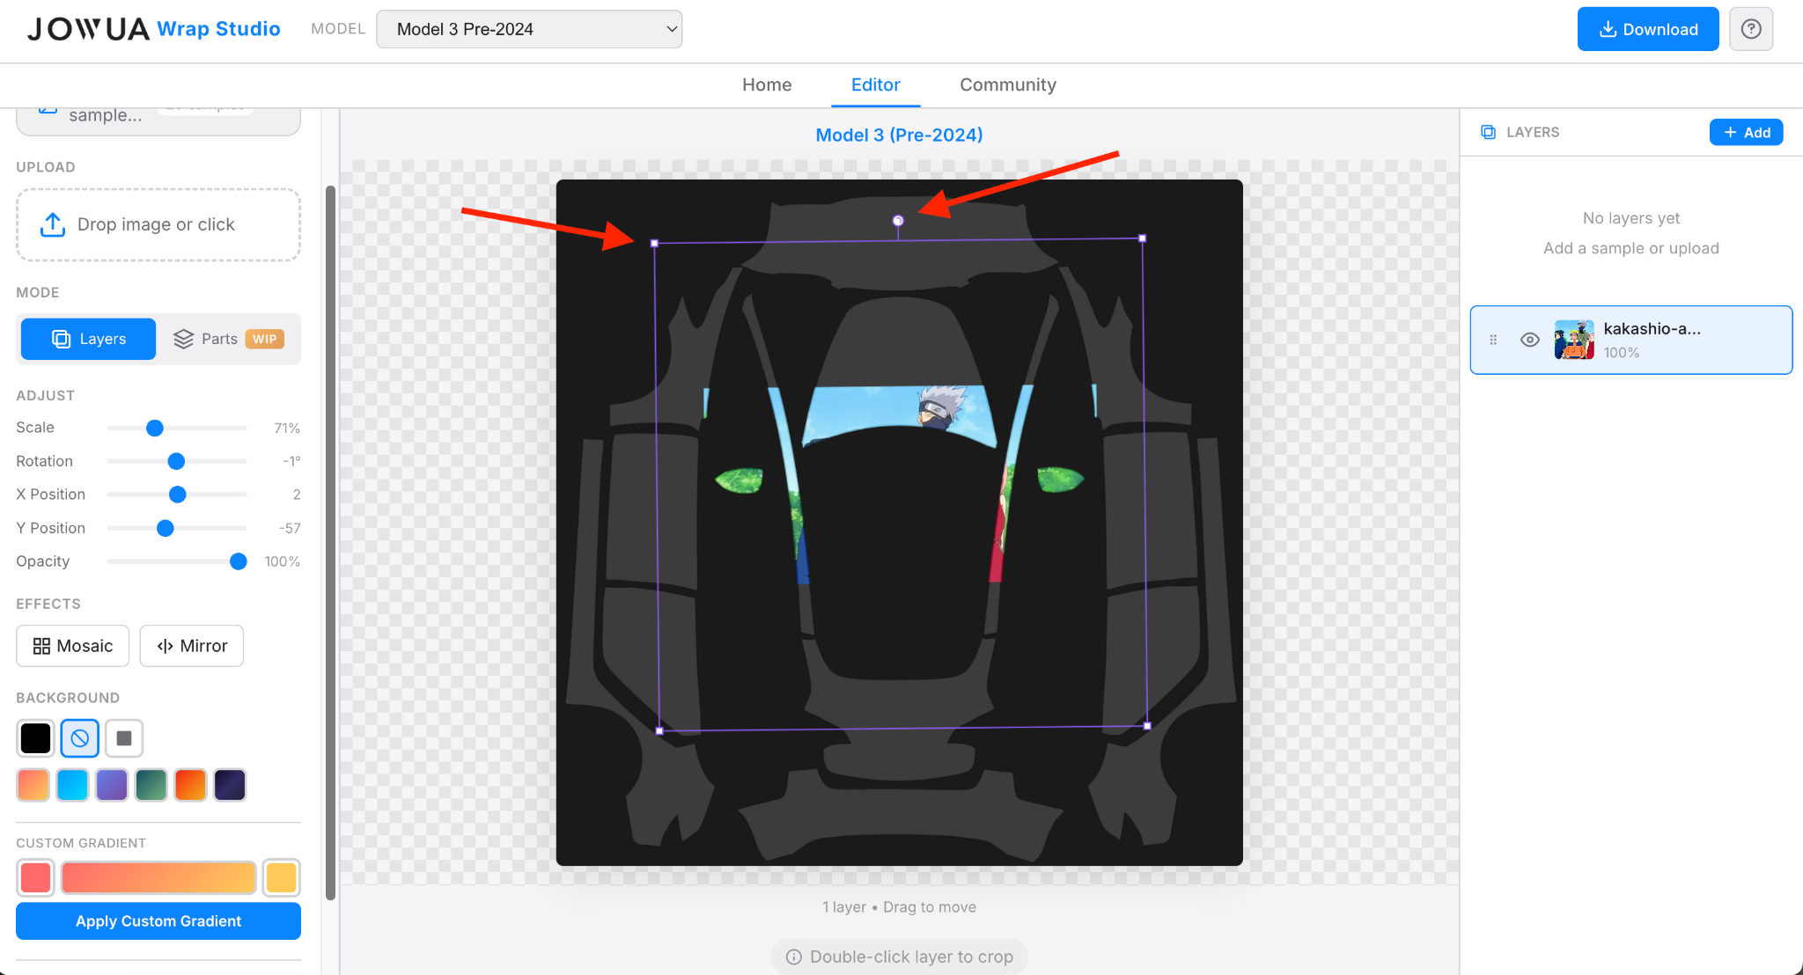Open the Model 3 Pre-2024 dropdown
This screenshot has height=975, width=1803.
pos(529,29)
